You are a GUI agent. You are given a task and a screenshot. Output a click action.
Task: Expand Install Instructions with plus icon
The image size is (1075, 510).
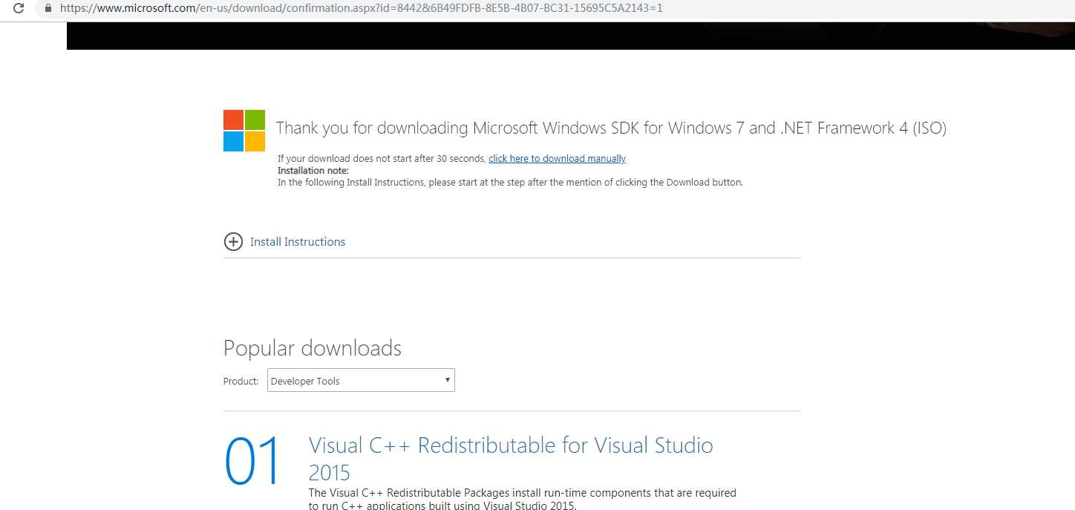click(x=233, y=242)
